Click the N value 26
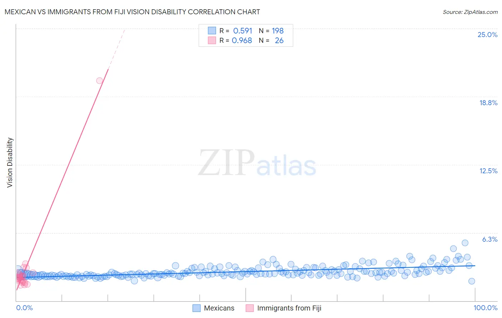The image size is (502, 318). 279,41
